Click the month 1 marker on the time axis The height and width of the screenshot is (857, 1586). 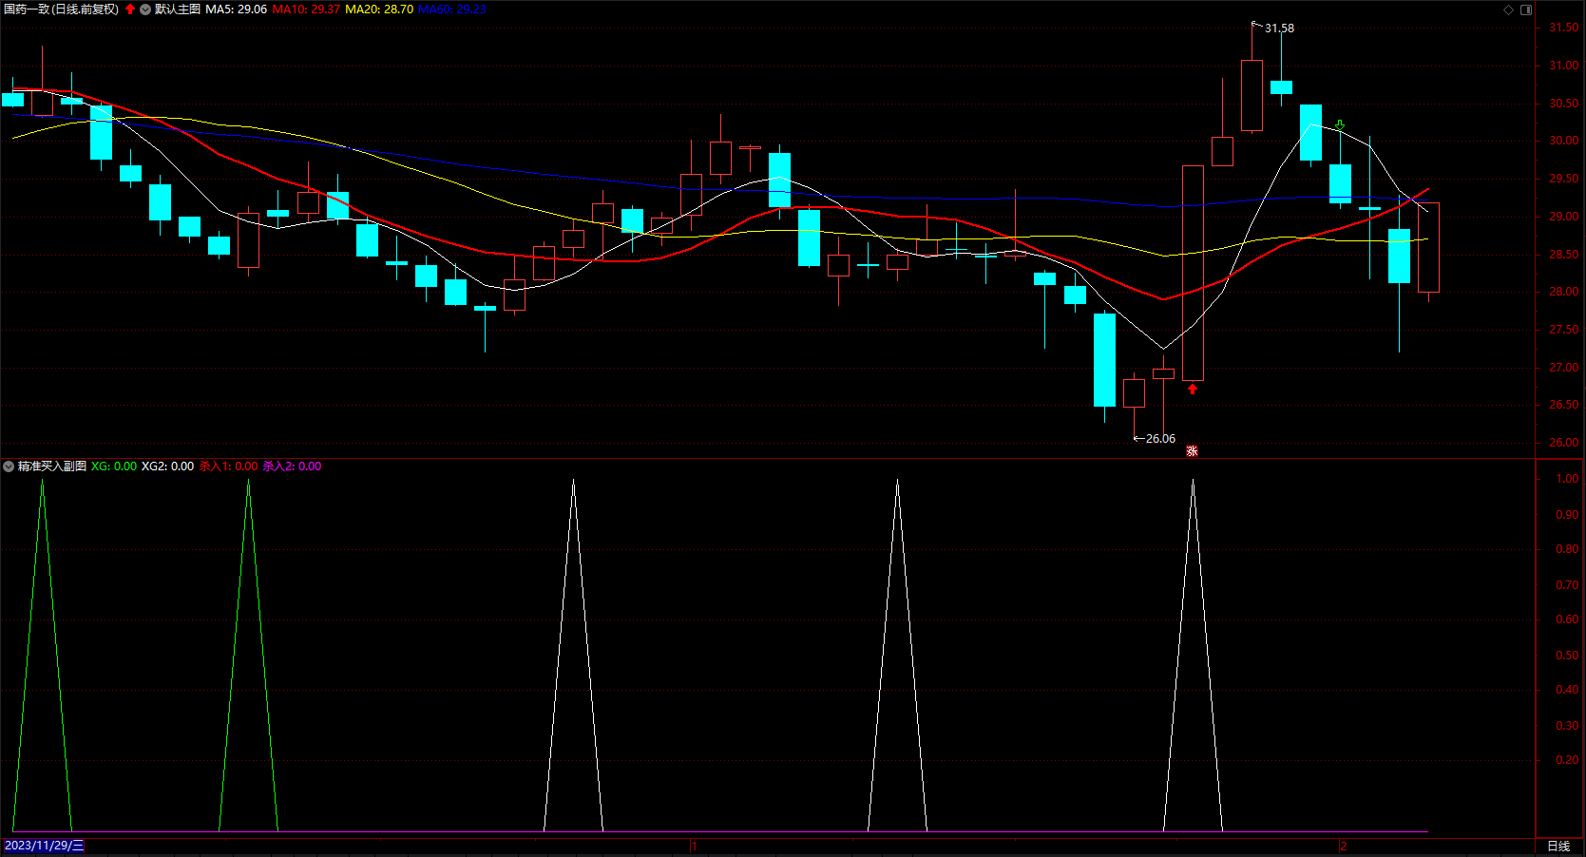click(694, 846)
